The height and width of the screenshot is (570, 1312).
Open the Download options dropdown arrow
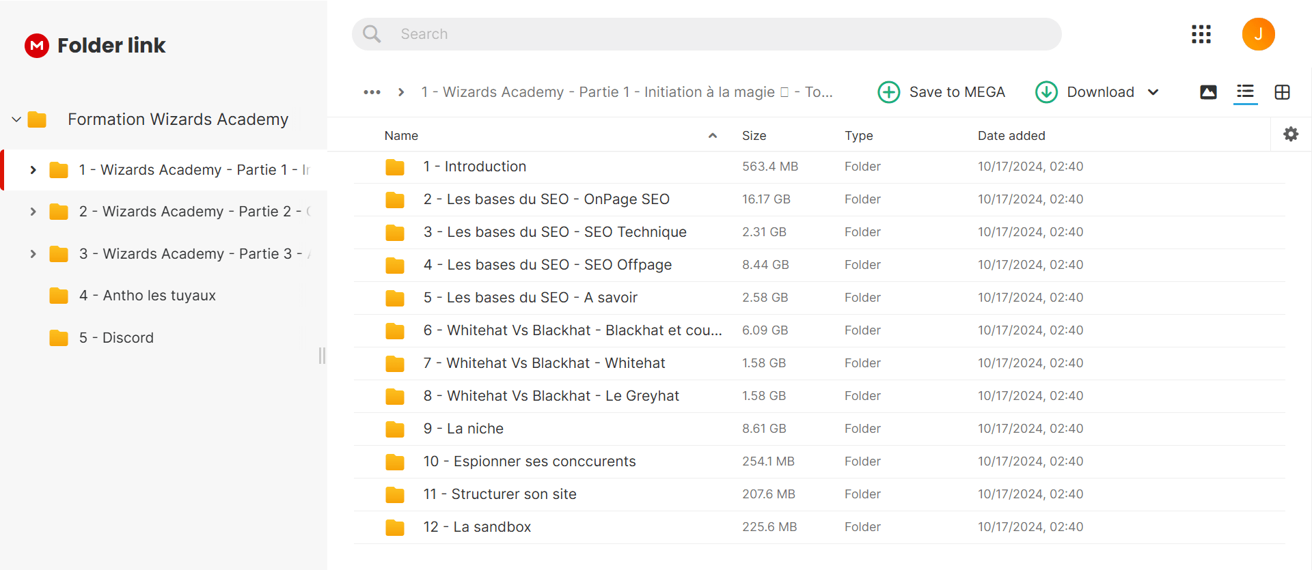pos(1153,92)
